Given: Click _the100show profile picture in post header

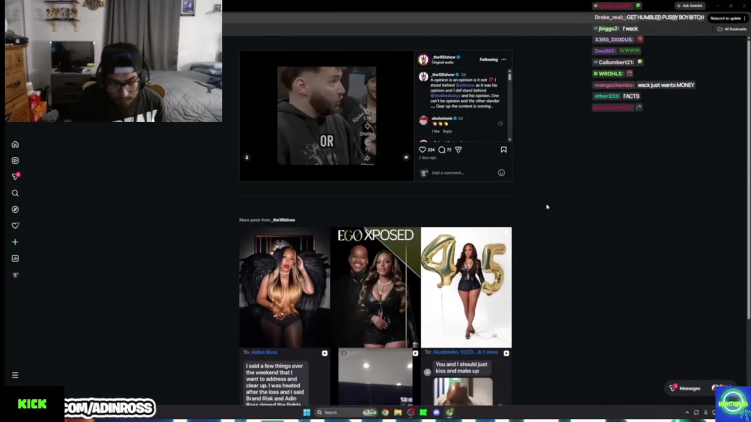Looking at the screenshot, I should point(424,59).
